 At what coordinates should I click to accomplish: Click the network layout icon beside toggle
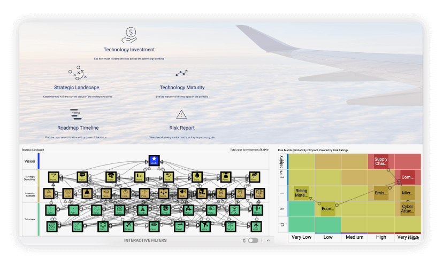point(244,241)
